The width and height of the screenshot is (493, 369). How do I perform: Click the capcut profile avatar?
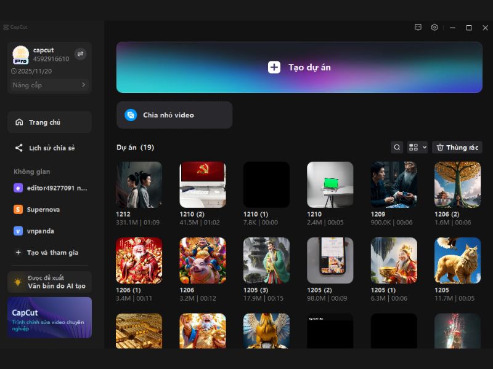pos(21,55)
